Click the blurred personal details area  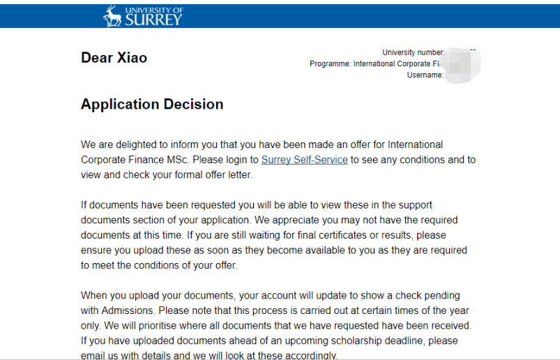pyautogui.click(x=462, y=64)
